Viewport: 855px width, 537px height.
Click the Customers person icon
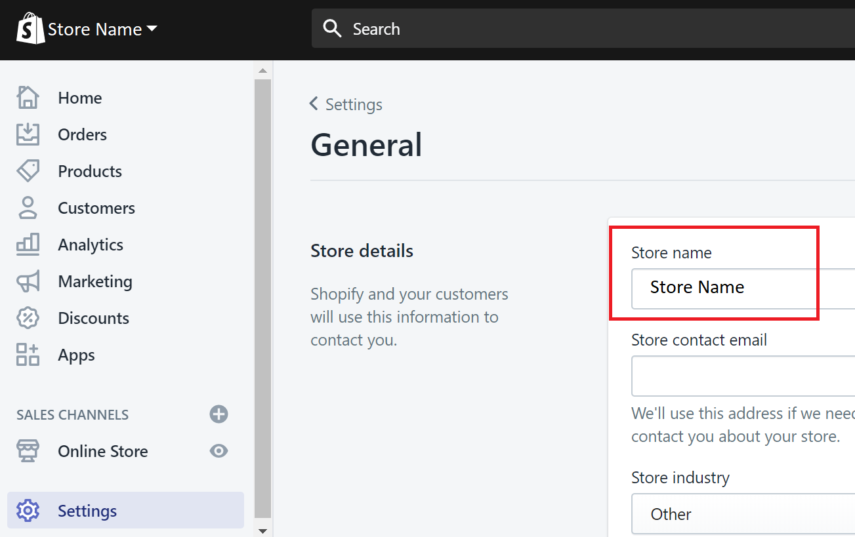28,207
